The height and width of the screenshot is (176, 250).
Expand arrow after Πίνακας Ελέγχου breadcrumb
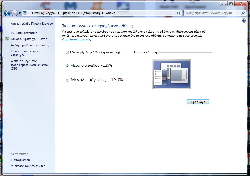point(58,13)
